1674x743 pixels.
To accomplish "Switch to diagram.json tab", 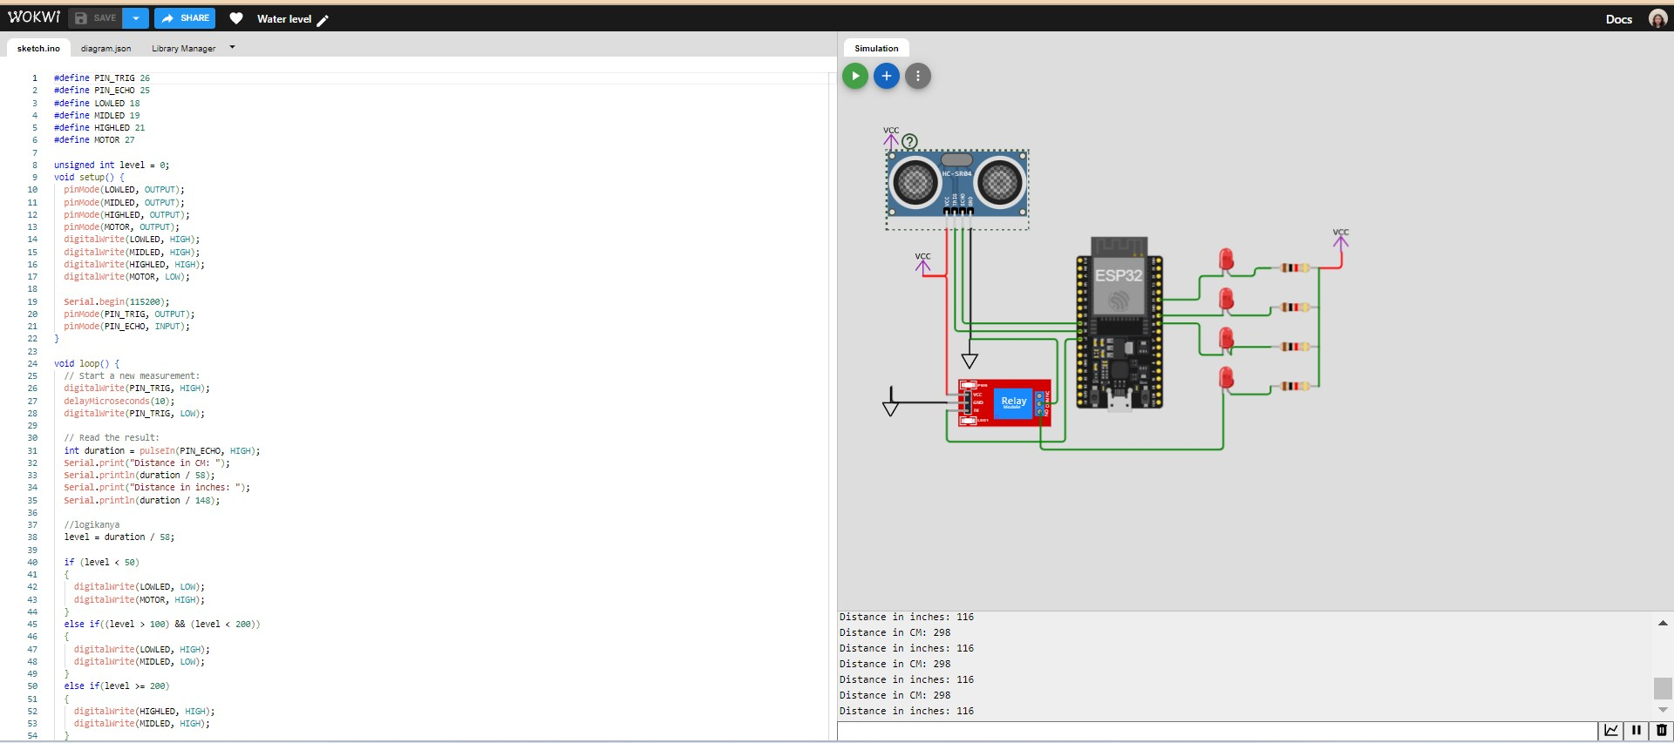I will [105, 48].
